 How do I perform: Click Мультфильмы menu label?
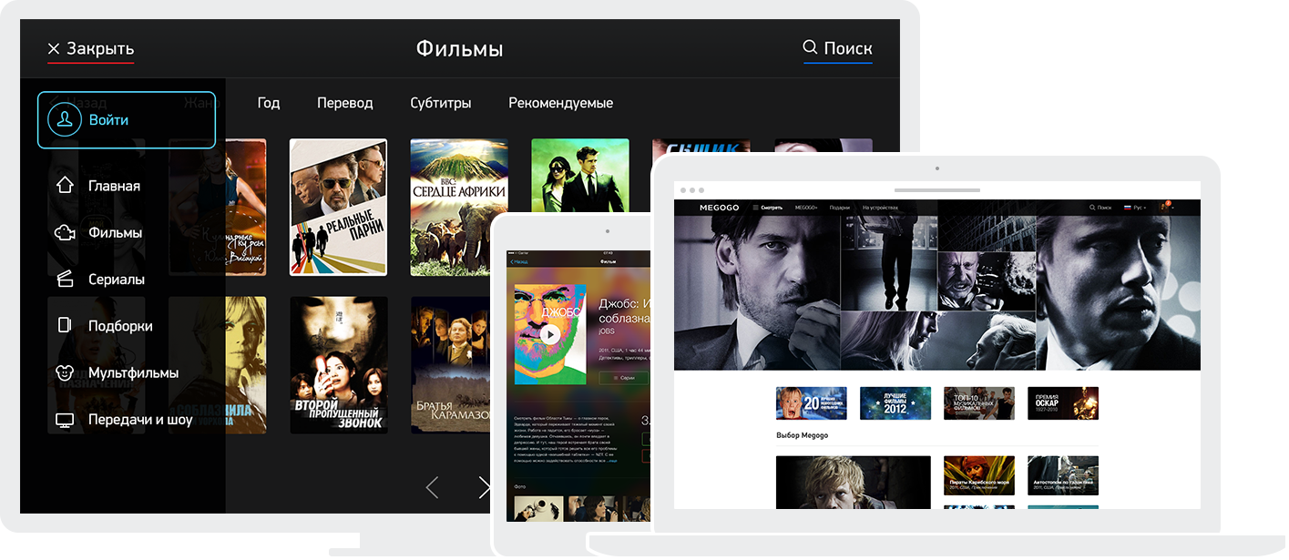(133, 373)
